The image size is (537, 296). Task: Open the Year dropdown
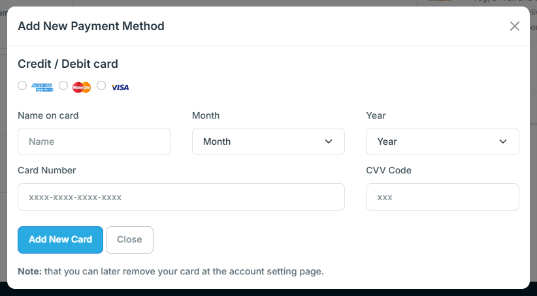pos(442,141)
